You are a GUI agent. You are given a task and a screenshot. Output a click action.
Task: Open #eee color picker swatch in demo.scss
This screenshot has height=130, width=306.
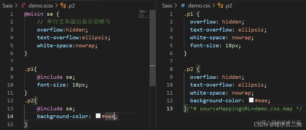(x=98, y=116)
